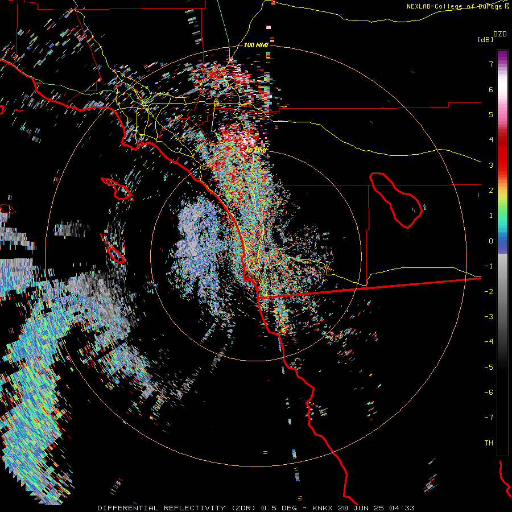Select the -3 value on the scale
The width and height of the screenshot is (512, 512).
point(489,317)
